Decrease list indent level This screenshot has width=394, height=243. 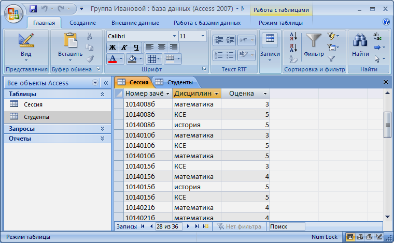[x=219, y=40]
